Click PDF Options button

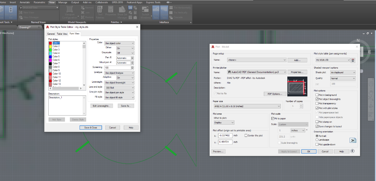(x=275, y=94)
